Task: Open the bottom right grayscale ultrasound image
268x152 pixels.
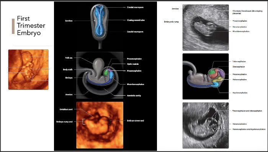Action: [x=206, y=125]
